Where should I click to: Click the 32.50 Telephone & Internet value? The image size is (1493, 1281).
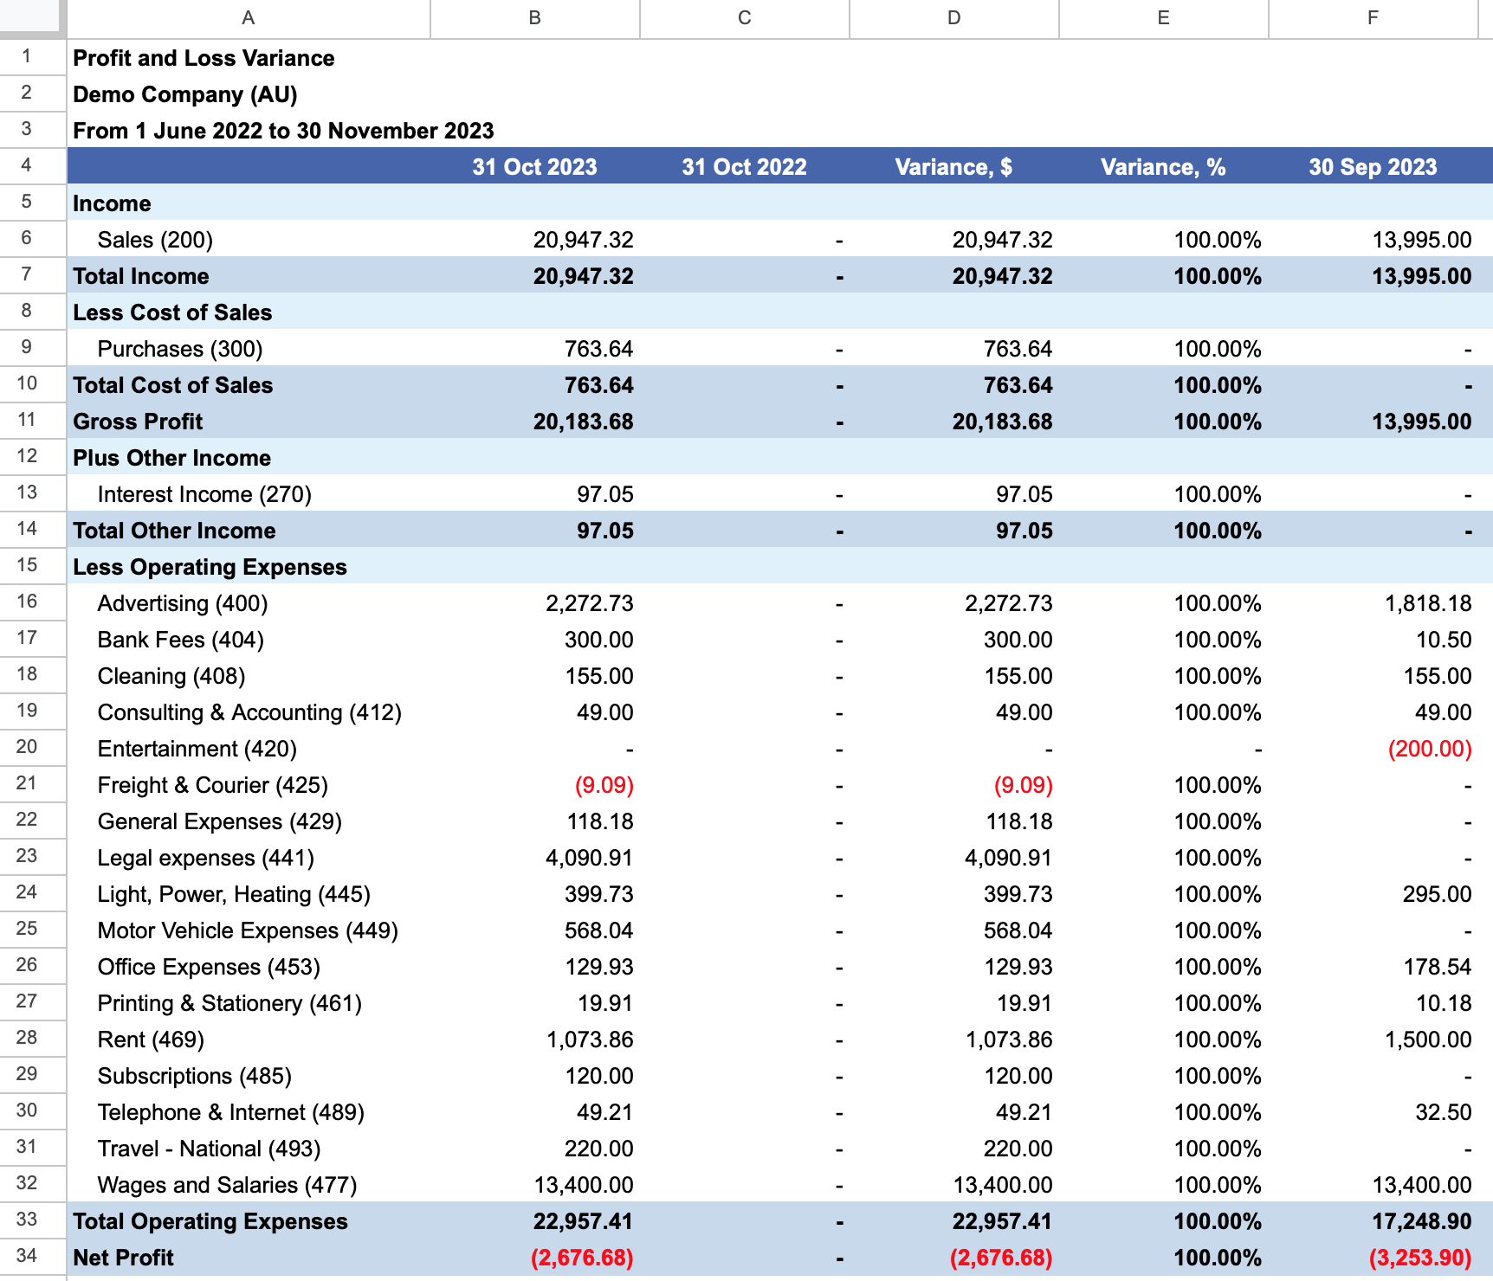[1444, 1112]
